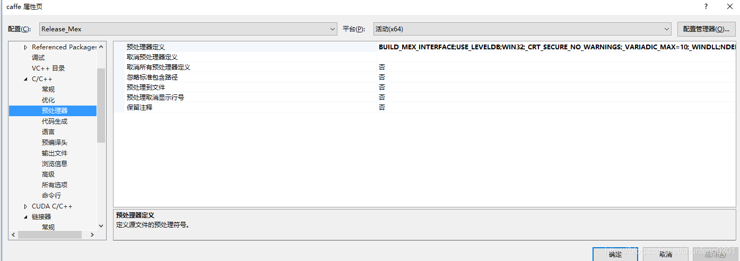Click the 否 value for 忽略标准包含路径
Image resolution: width=740 pixels, height=261 pixels.
point(382,77)
